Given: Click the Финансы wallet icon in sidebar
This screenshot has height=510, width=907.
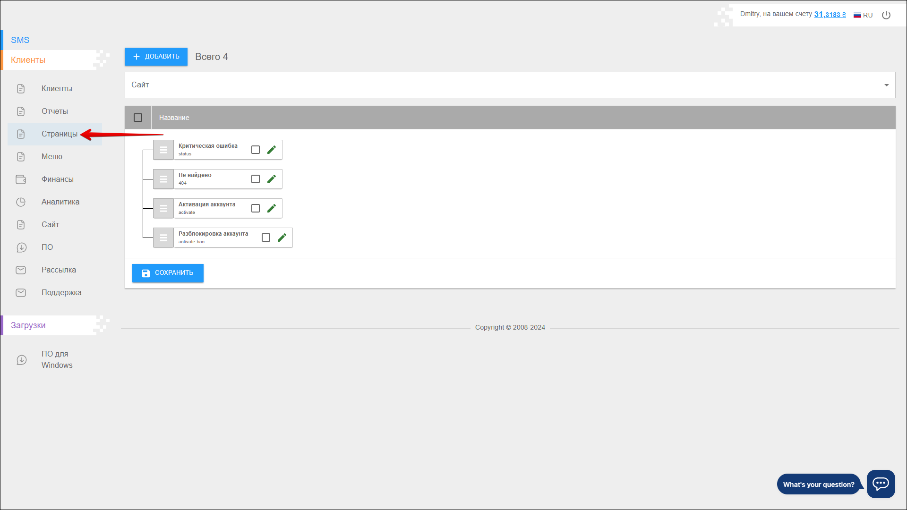Looking at the screenshot, I should 21,179.
